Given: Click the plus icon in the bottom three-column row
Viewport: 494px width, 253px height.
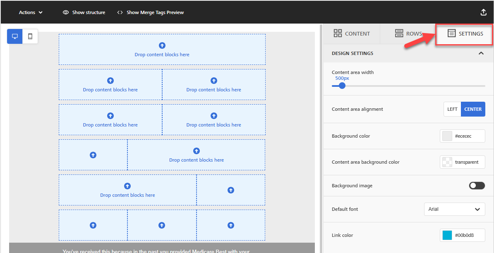Looking at the screenshot, I should click(162, 225).
